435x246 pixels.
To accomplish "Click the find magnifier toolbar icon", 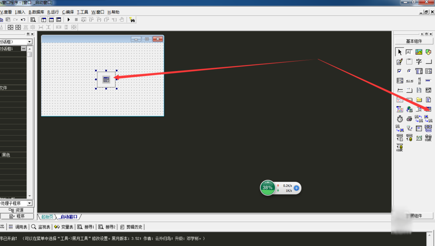I will [x=33, y=20].
